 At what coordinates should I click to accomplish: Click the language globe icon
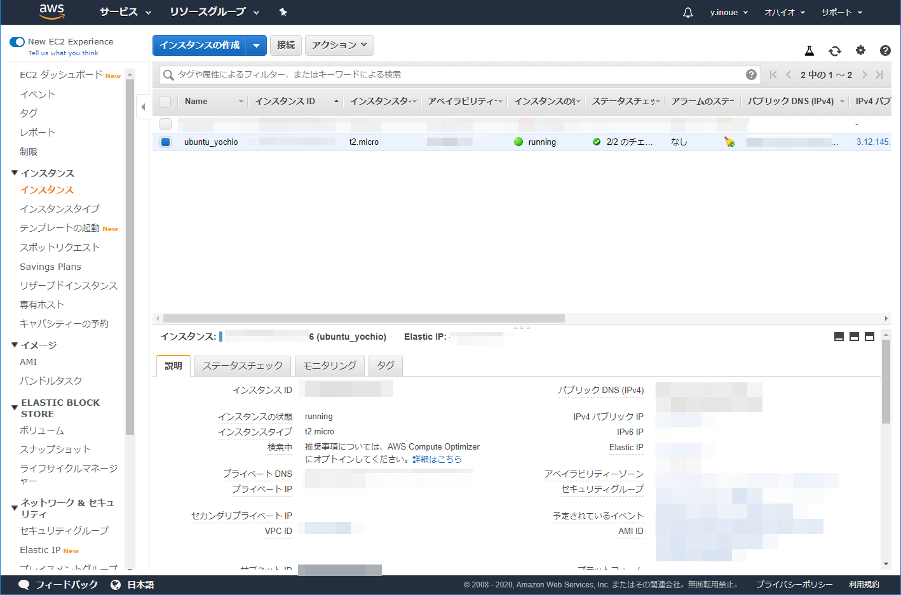116,584
